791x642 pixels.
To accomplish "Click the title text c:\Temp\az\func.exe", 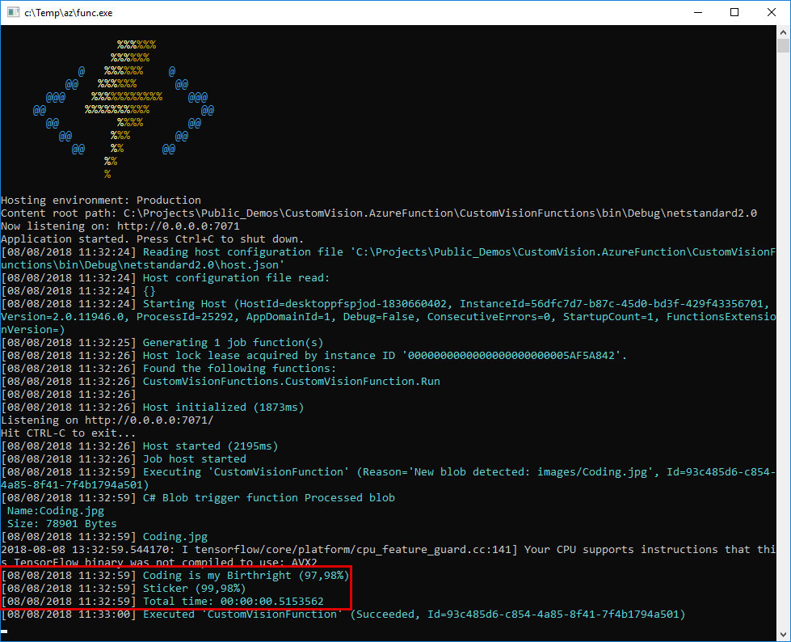I will pos(68,13).
